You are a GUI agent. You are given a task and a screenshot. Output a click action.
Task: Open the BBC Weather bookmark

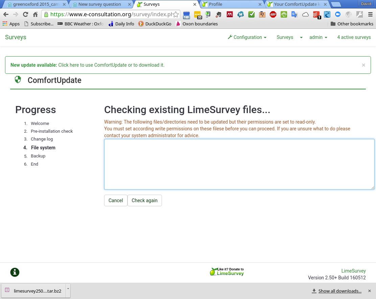click(80, 24)
